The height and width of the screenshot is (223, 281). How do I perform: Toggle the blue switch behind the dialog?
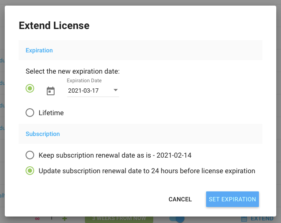coord(177,219)
